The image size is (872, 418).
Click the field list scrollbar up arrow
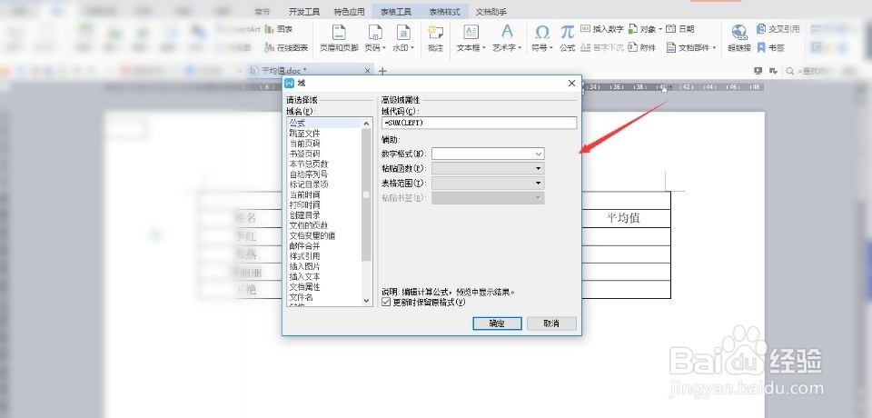click(366, 124)
